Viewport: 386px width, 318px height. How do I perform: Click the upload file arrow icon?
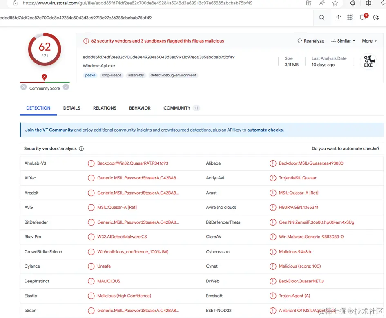pos(339,18)
